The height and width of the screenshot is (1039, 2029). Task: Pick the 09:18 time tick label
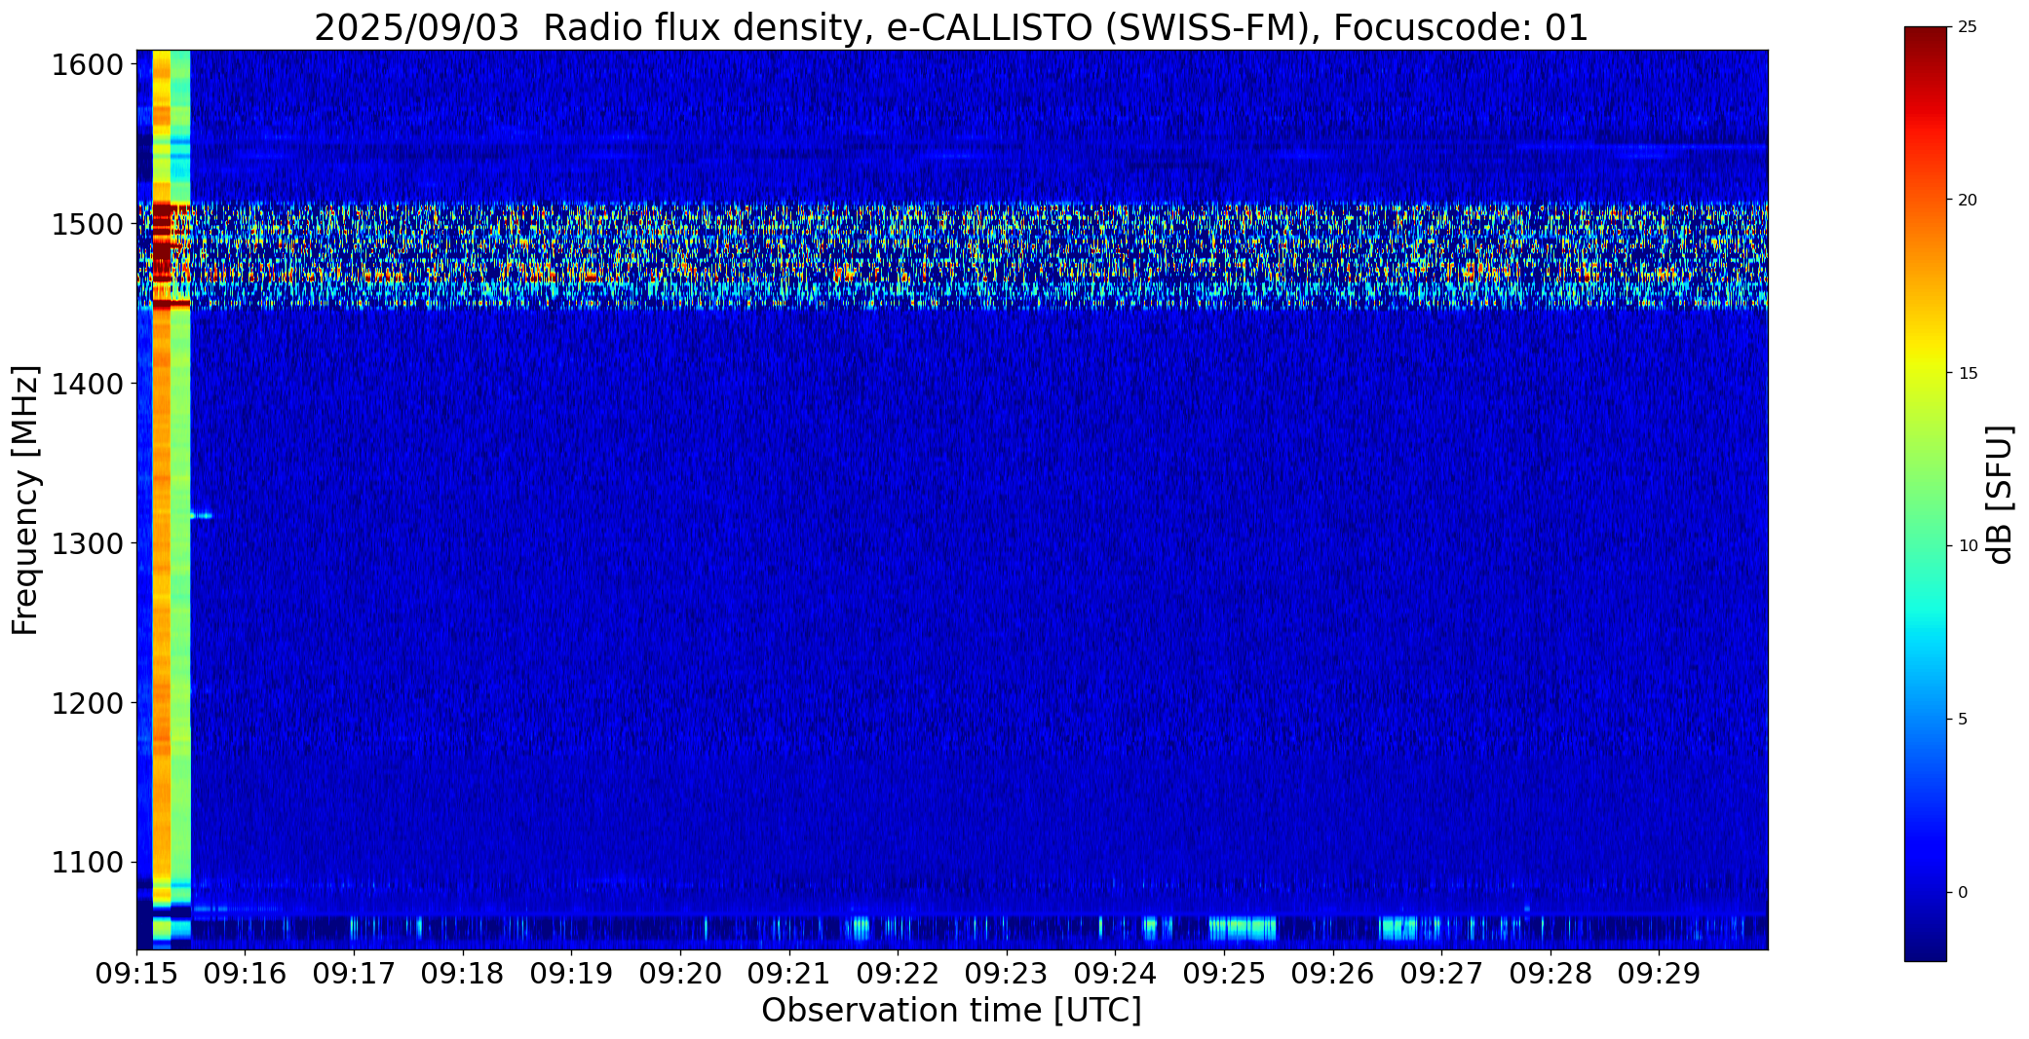tap(464, 974)
